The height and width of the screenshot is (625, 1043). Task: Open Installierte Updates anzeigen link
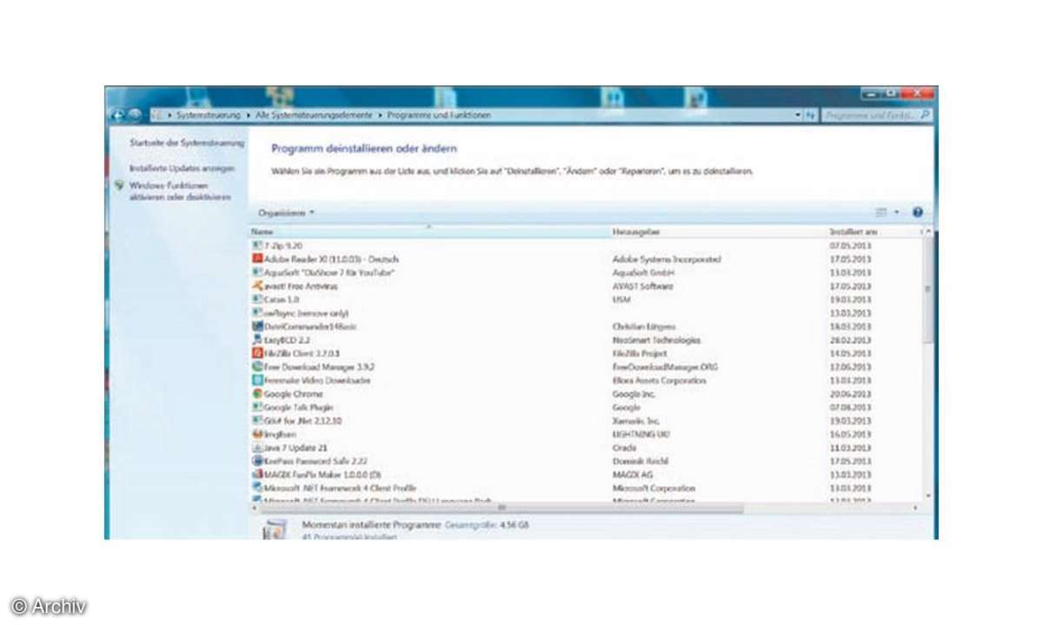point(183,168)
